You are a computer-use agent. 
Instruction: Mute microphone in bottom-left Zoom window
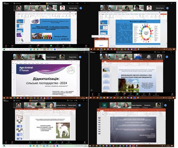tap(6, 142)
